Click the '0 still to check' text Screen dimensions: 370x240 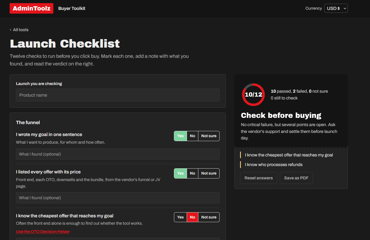point(284,98)
